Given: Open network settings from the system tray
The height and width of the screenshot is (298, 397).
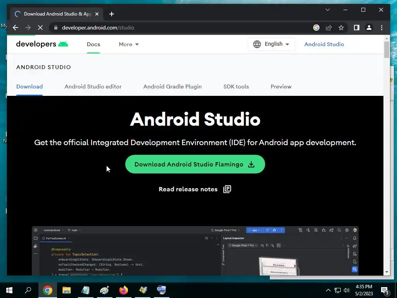Looking at the screenshot, I should tap(338, 290).
